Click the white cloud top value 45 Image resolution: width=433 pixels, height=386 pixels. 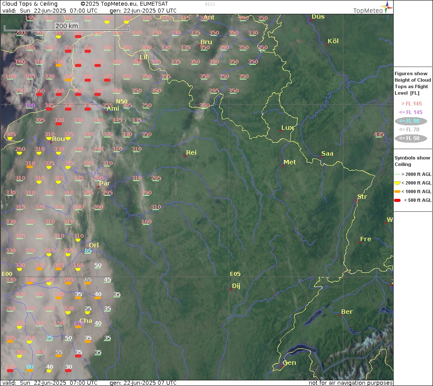pyautogui.click(x=107, y=279)
